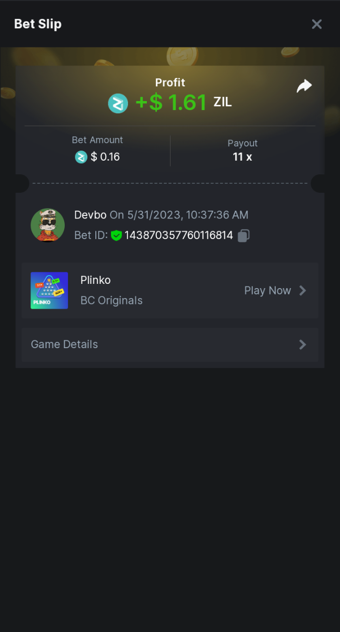Select the Bet ID number 143870357760116814
This screenshot has width=340, height=632.
point(178,235)
